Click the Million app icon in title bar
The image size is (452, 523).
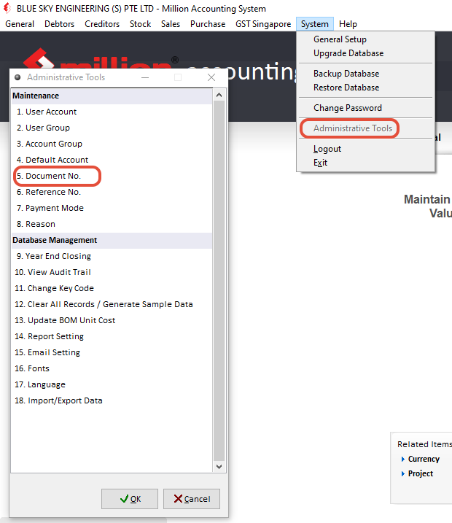point(7,8)
